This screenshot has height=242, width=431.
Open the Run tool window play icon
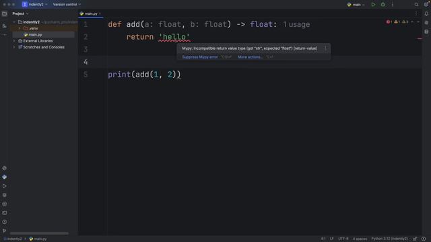[x=5, y=186]
